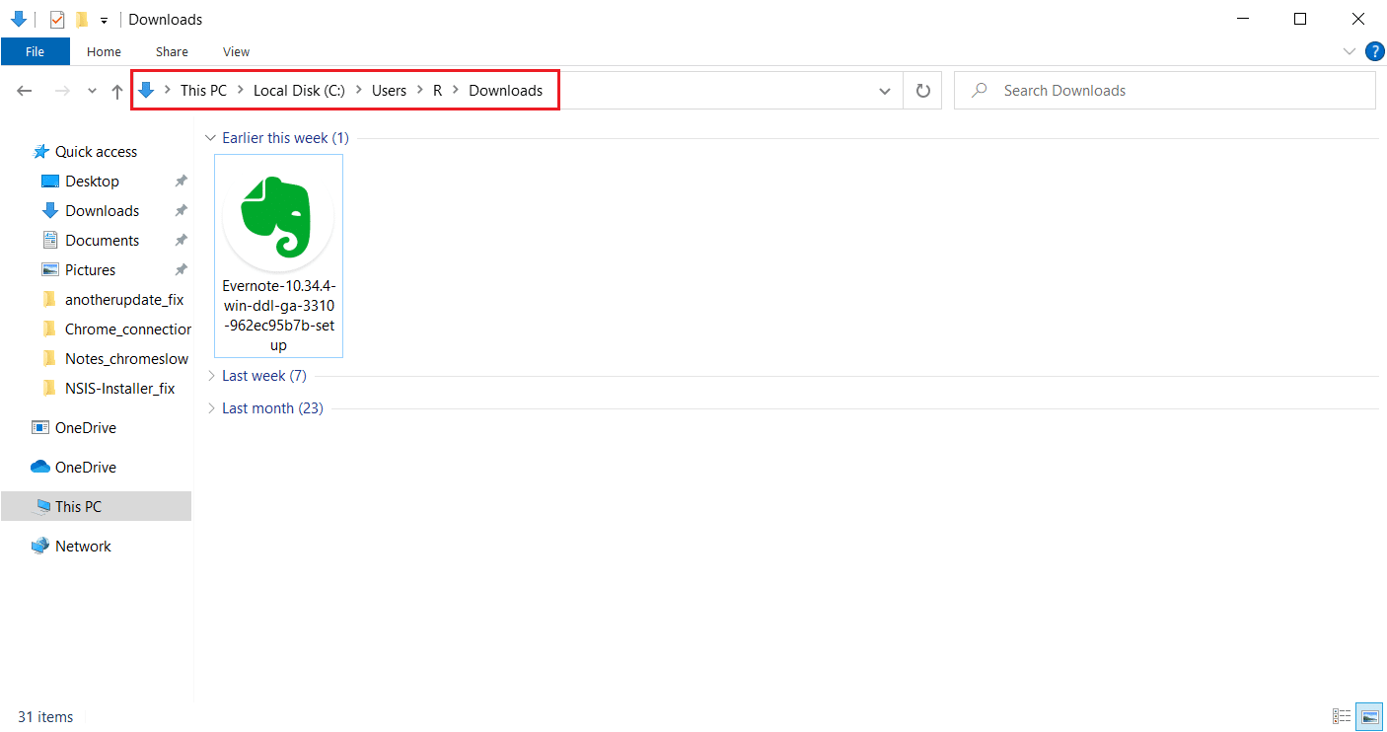
Task: Click the Network icon in navigation pane
Action: pyautogui.click(x=40, y=547)
